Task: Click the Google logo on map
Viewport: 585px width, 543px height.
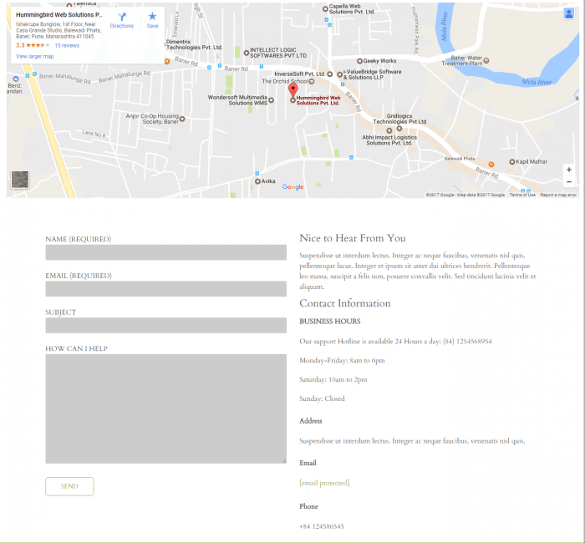Action: [x=292, y=187]
